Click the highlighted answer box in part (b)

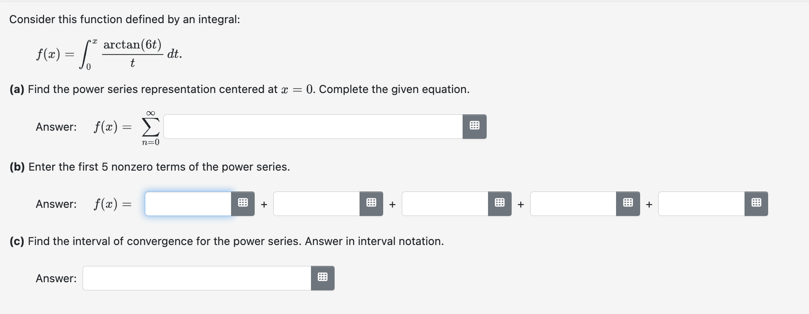(187, 203)
